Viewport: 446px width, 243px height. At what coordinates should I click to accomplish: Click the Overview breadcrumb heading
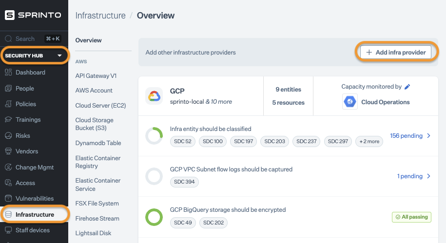point(155,16)
